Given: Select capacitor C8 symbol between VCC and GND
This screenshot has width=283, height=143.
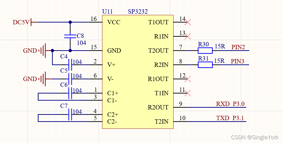Looking at the screenshot, I should 70,36.
